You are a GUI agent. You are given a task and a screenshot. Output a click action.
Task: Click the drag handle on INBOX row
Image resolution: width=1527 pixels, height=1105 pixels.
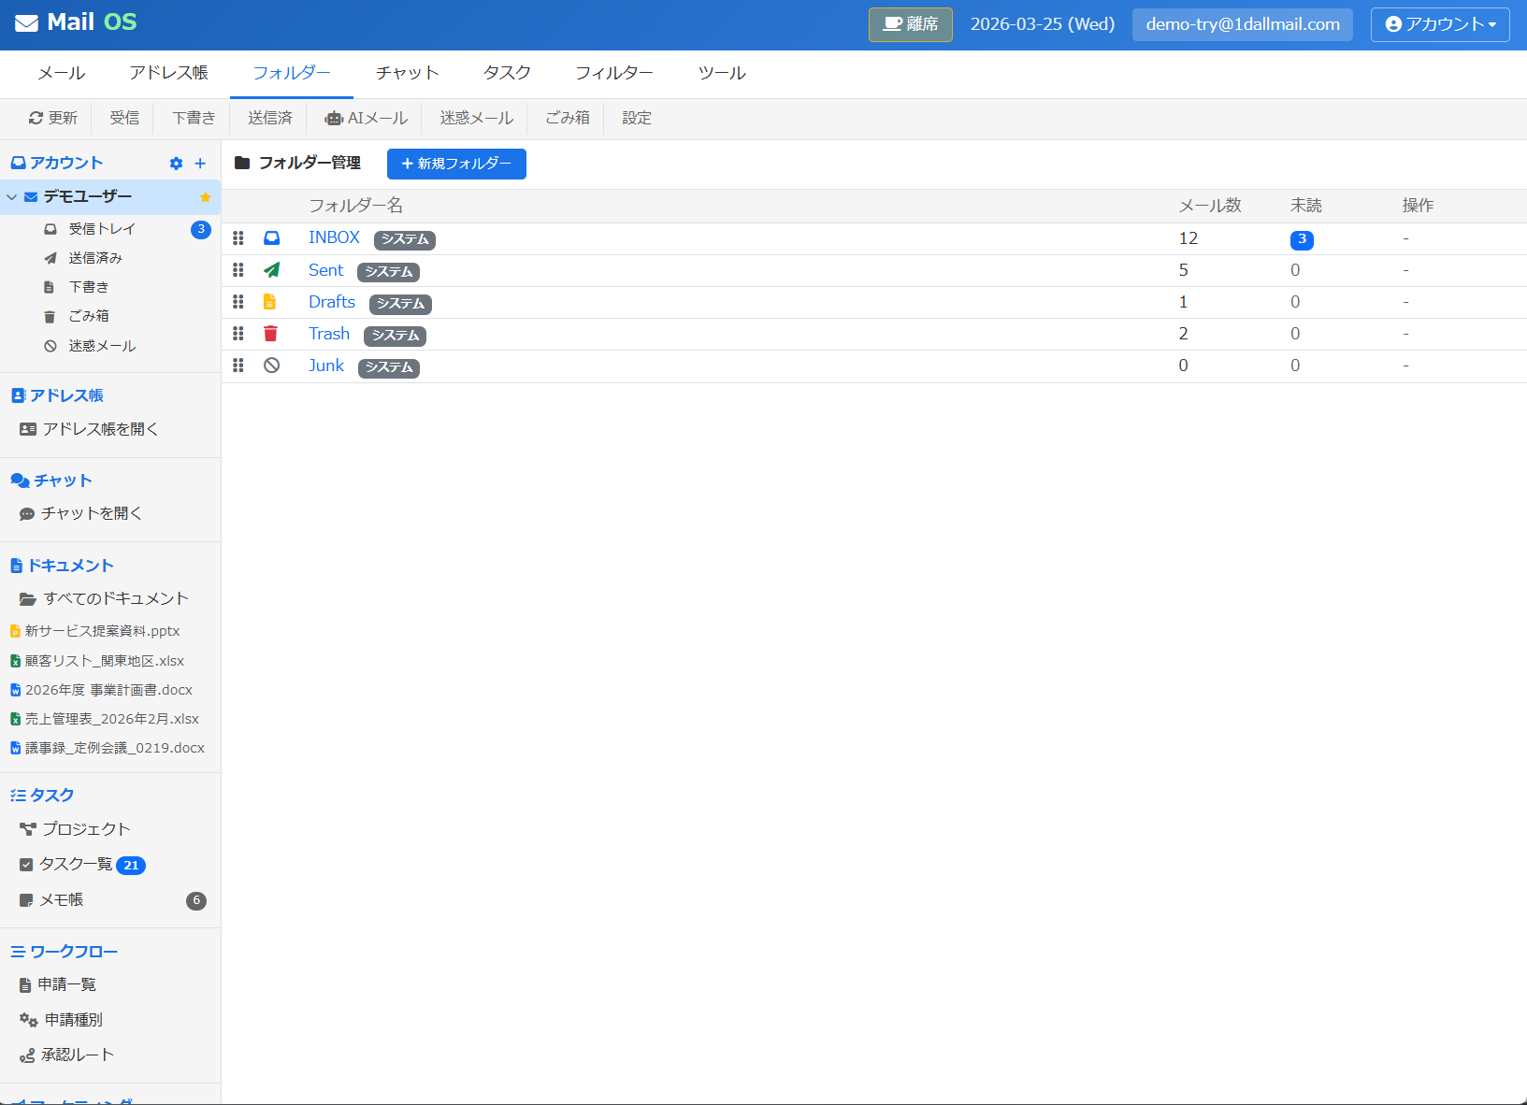238,238
